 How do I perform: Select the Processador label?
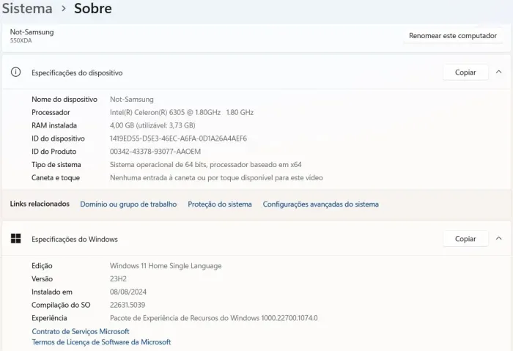pyautogui.click(x=51, y=112)
